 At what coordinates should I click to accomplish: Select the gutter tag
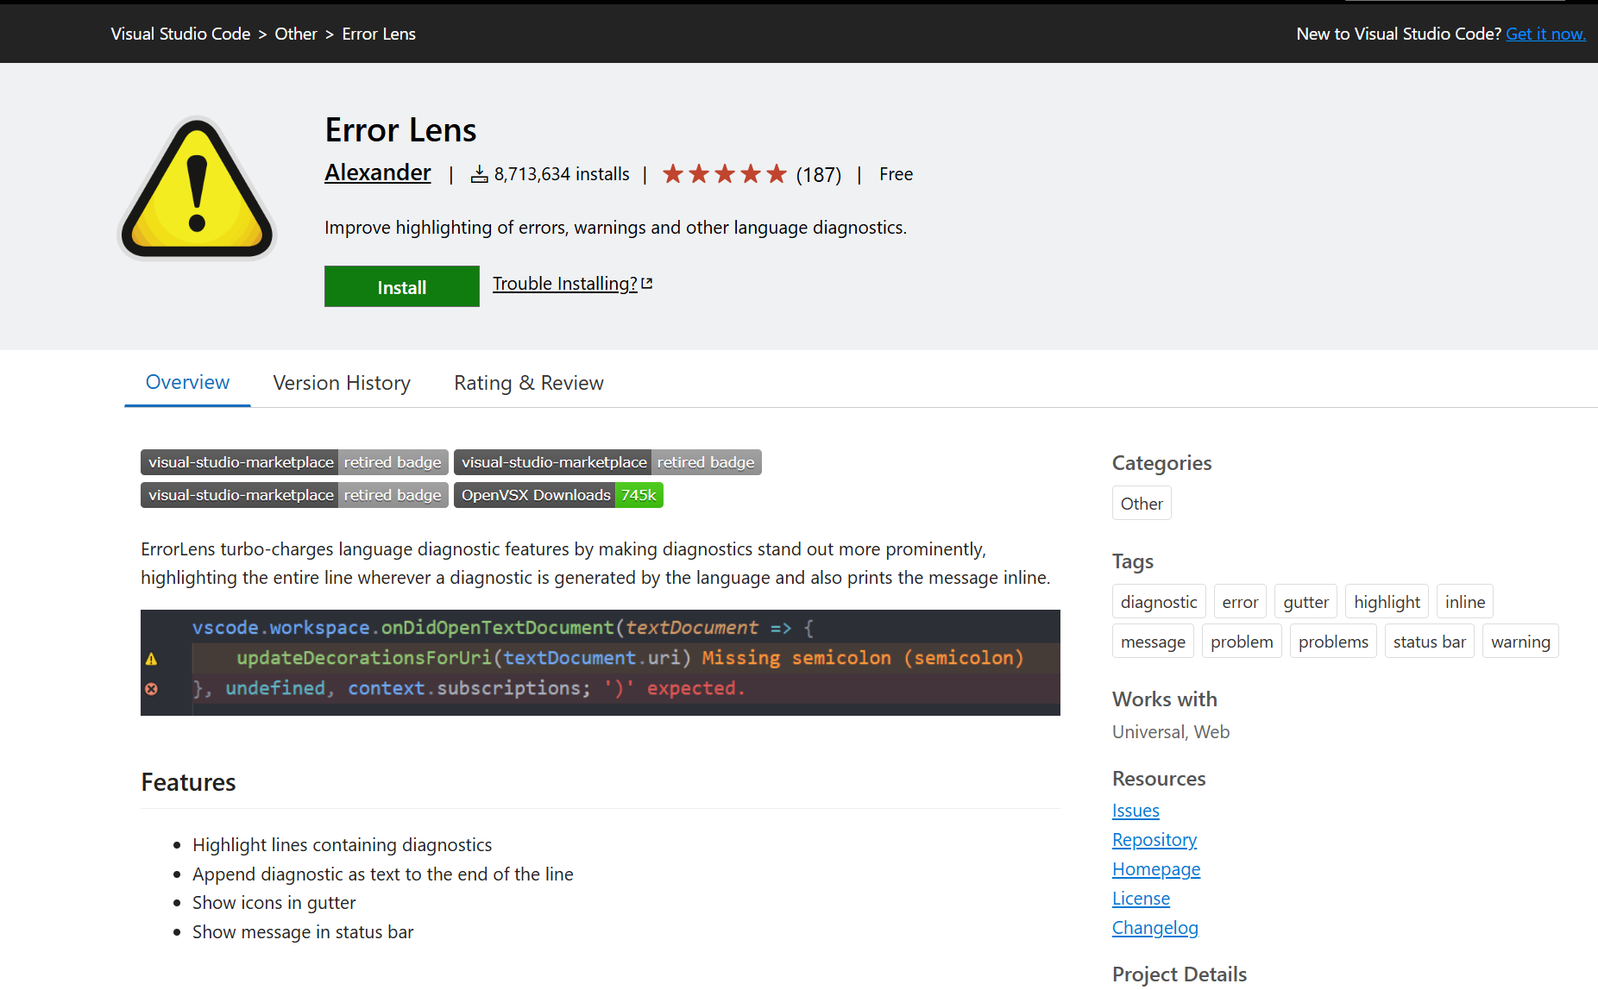[1305, 602]
